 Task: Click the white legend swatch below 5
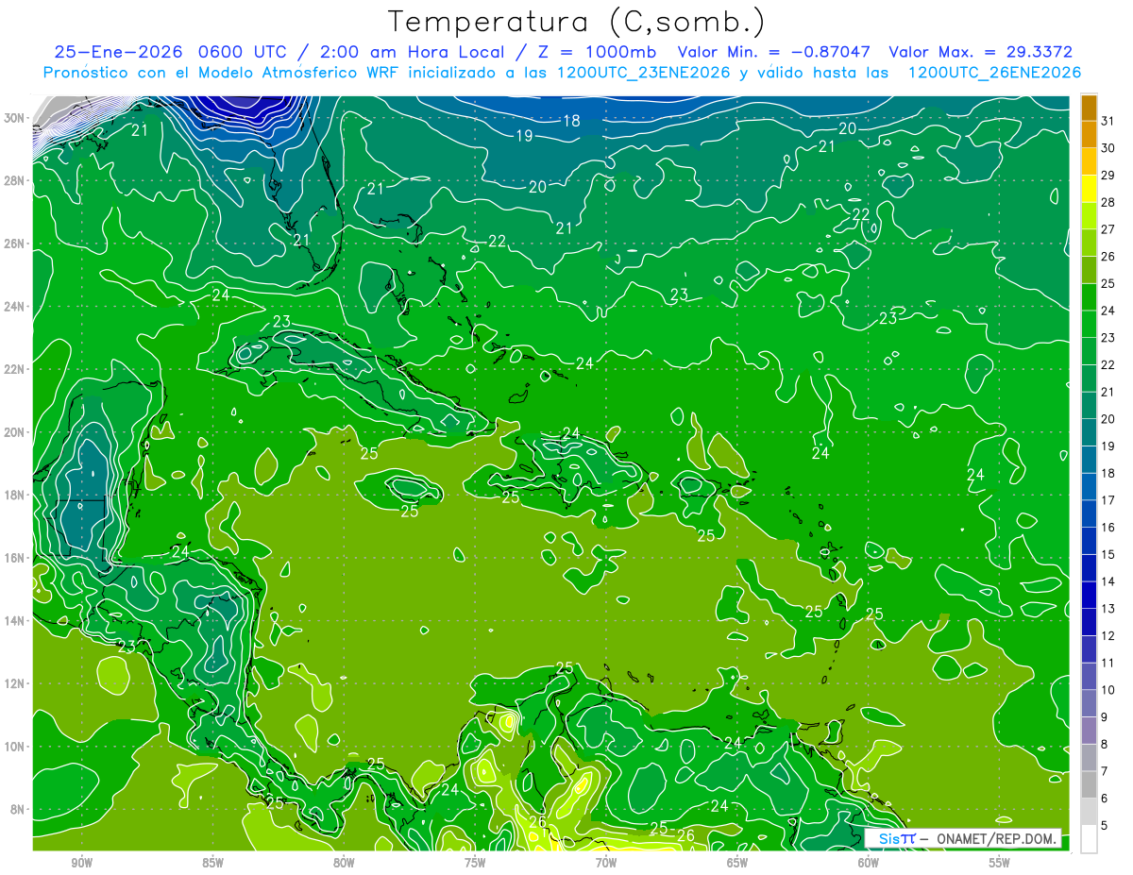(1089, 839)
